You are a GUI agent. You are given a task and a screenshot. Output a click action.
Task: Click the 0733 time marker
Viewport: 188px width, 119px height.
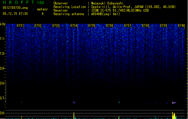(x=56, y=26)
